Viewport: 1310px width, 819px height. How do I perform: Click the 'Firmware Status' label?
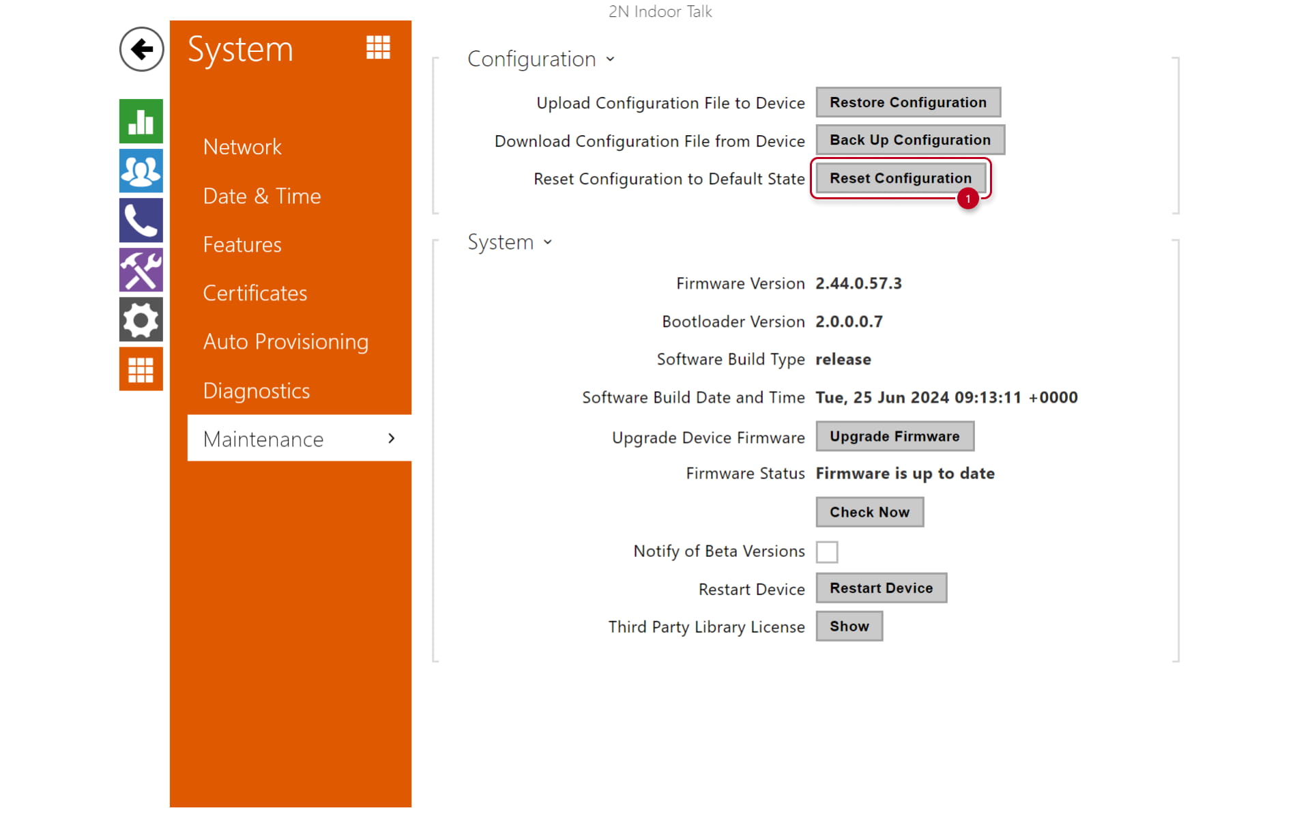pos(745,474)
